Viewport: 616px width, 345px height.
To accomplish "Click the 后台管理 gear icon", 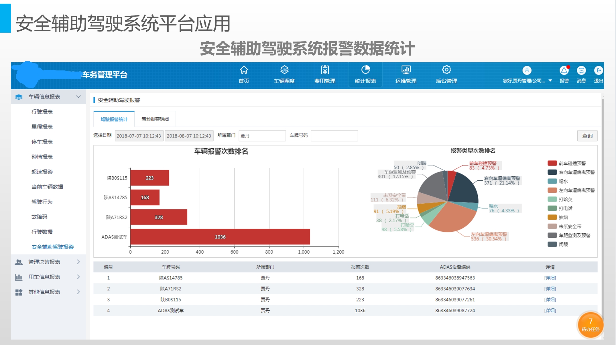I will pyautogui.click(x=446, y=70).
